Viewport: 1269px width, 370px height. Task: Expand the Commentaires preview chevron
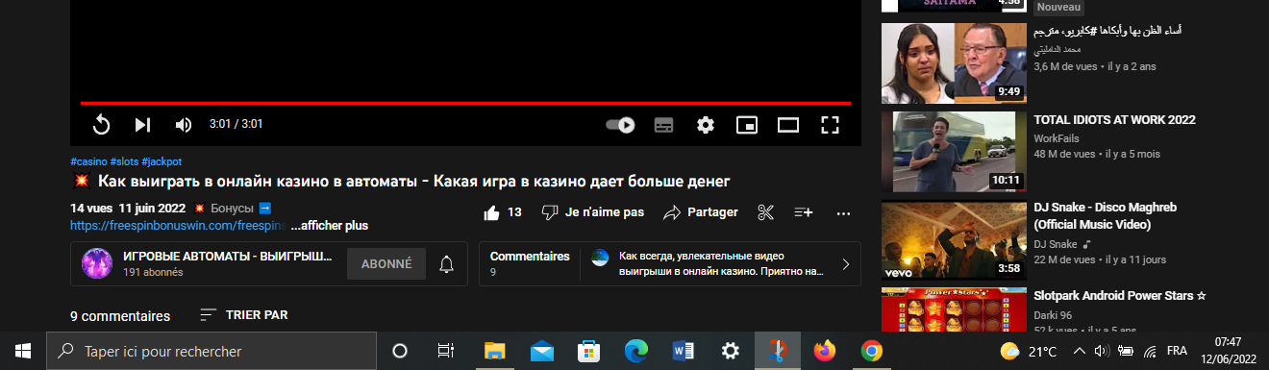pos(846,264)
